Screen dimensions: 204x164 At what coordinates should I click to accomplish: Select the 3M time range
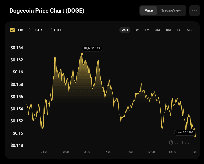click(157, 30)
